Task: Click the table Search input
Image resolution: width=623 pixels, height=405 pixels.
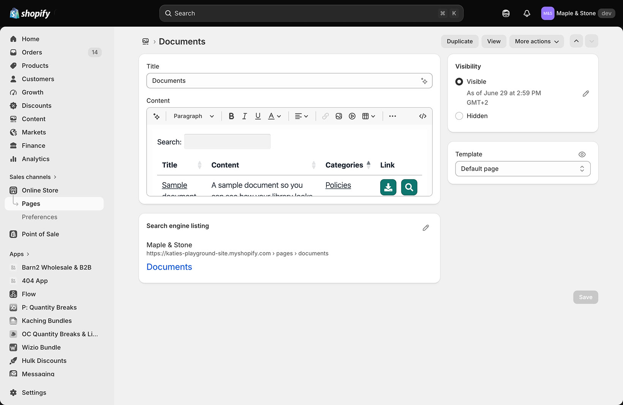Action: [227, 141]
